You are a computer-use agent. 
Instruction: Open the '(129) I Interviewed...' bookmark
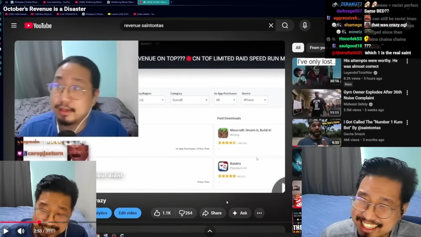[x=16, y=14]
